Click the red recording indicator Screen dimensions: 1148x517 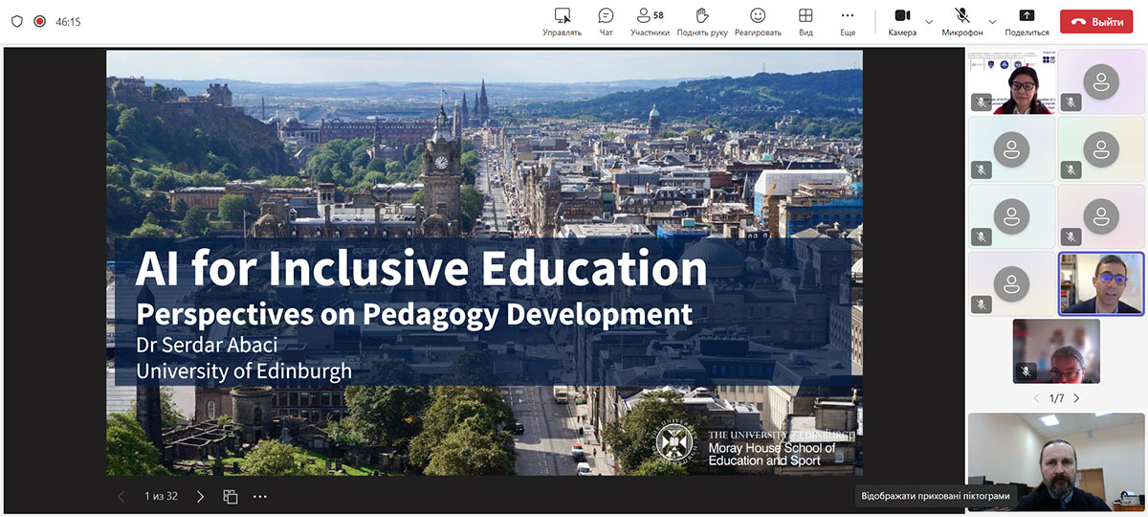coord(39,21)
